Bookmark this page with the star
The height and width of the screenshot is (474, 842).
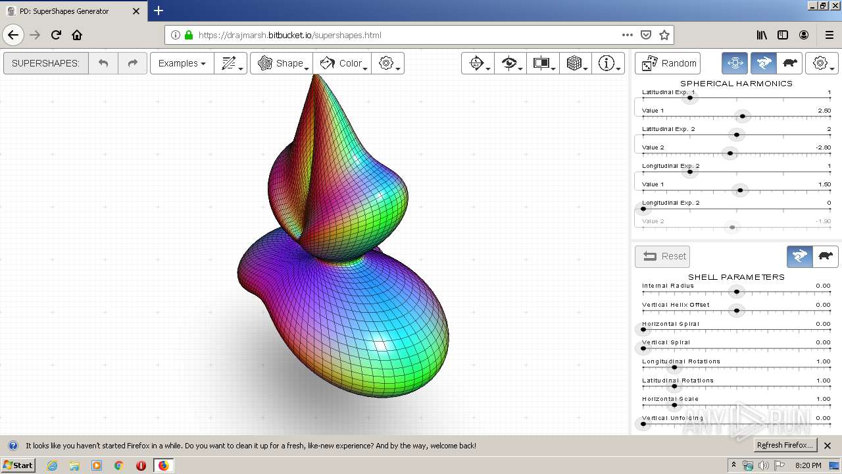664,35
